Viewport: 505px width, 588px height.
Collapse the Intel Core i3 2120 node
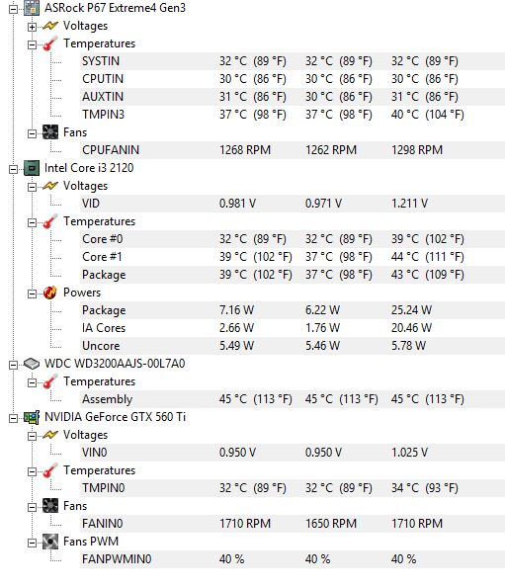coord(14,170)
